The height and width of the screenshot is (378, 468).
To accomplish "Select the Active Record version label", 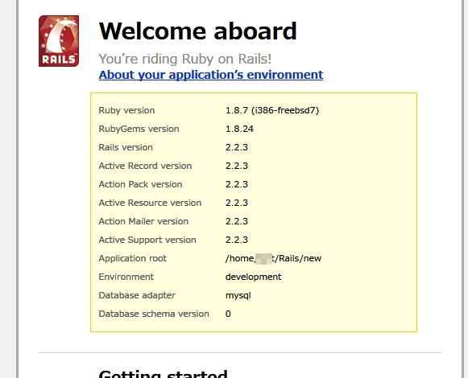I will (145, 166).
